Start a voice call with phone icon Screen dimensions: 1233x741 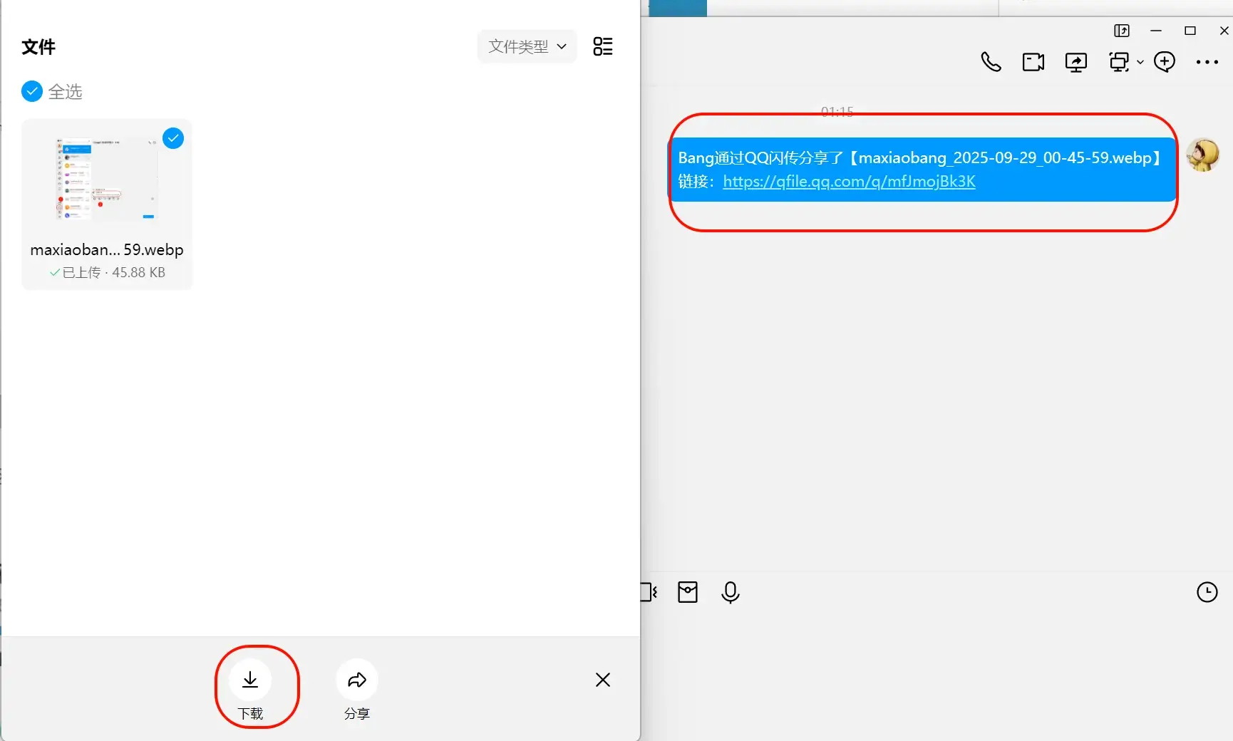coord(991,62)
